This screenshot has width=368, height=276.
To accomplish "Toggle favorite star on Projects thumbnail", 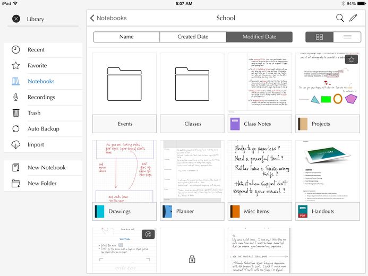I will 352,59.
